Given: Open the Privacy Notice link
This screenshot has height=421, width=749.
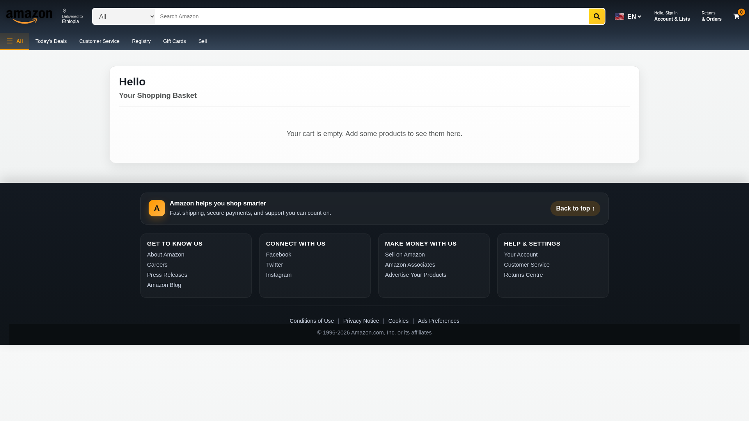Looking at the screenshot, I should tap(361, 321).
